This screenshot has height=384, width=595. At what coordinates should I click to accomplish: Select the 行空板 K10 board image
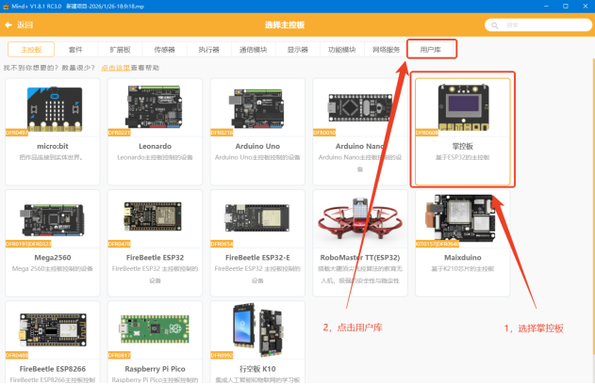pyautogui.click(x=257, y=330)
